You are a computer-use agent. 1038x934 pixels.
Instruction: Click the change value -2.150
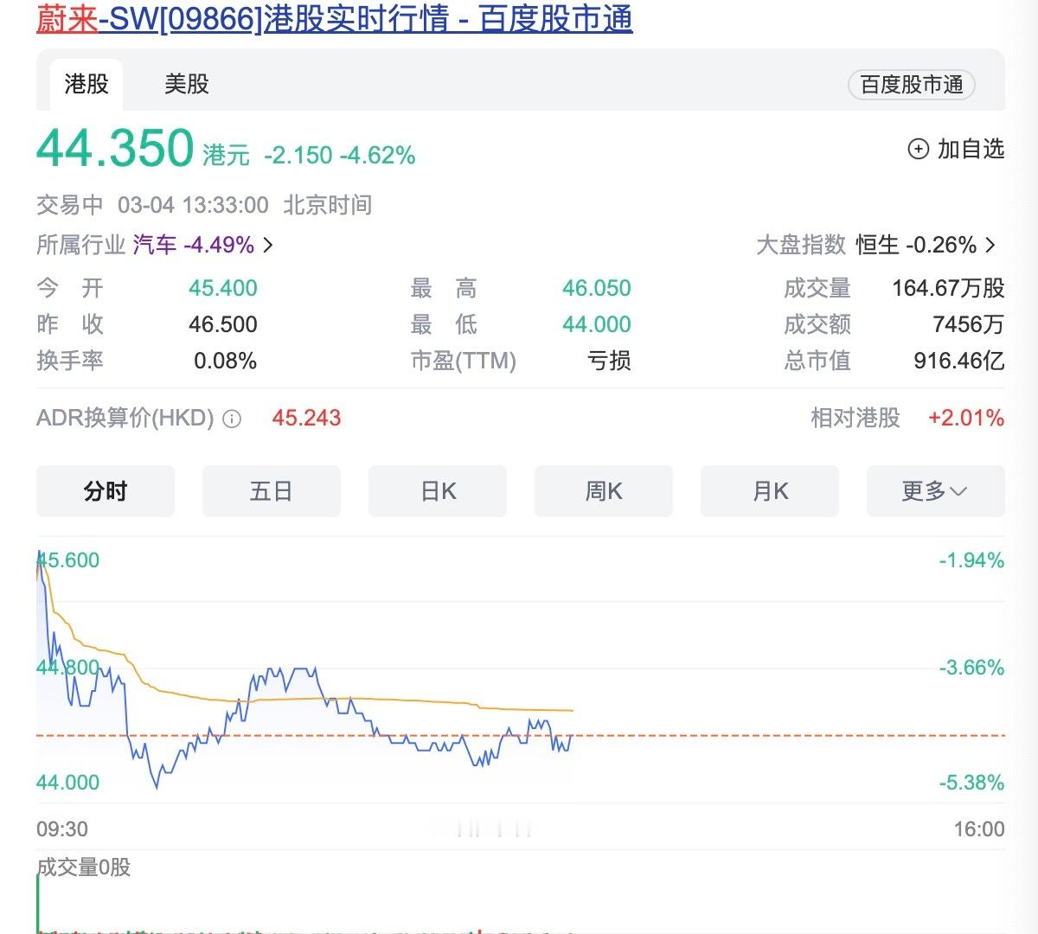pyautogui.click(x=298, y=156)
